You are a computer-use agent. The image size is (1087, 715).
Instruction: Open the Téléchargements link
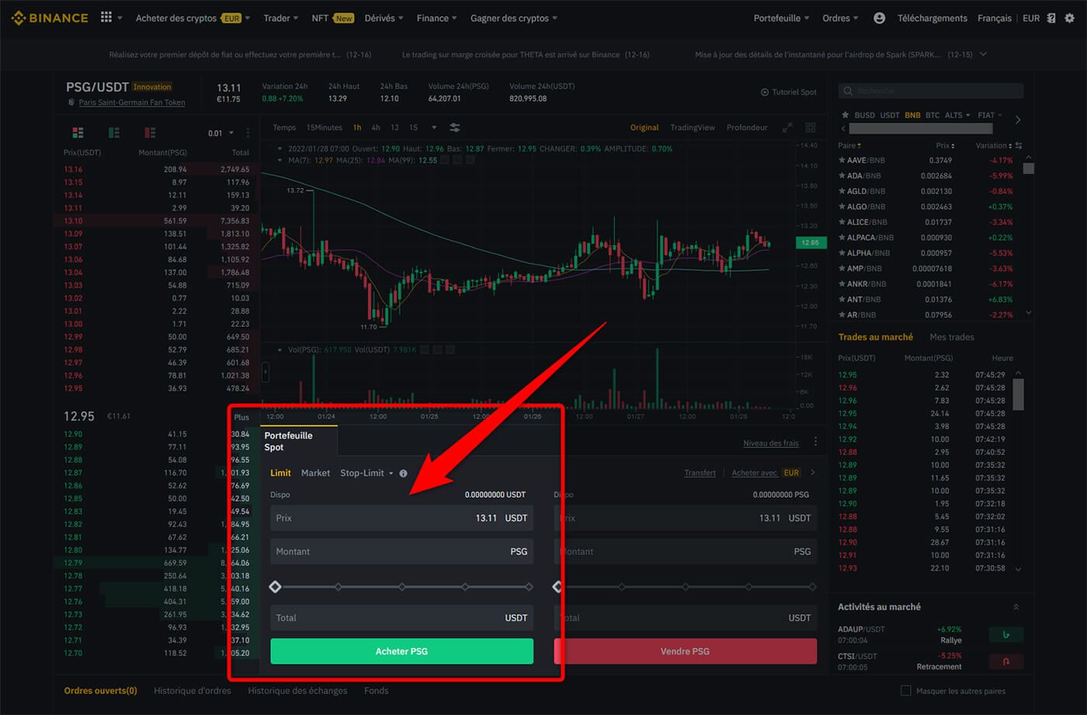click(x=932, y=18)
